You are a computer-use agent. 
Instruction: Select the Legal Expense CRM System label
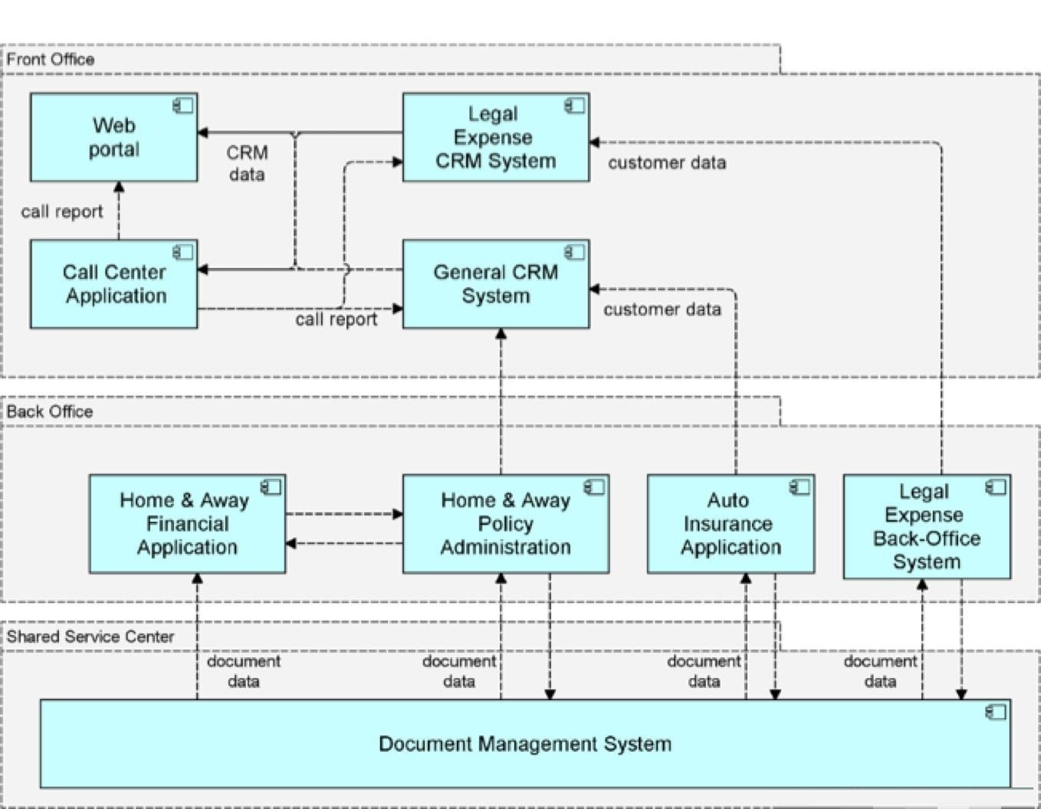(x=495, y=137)
